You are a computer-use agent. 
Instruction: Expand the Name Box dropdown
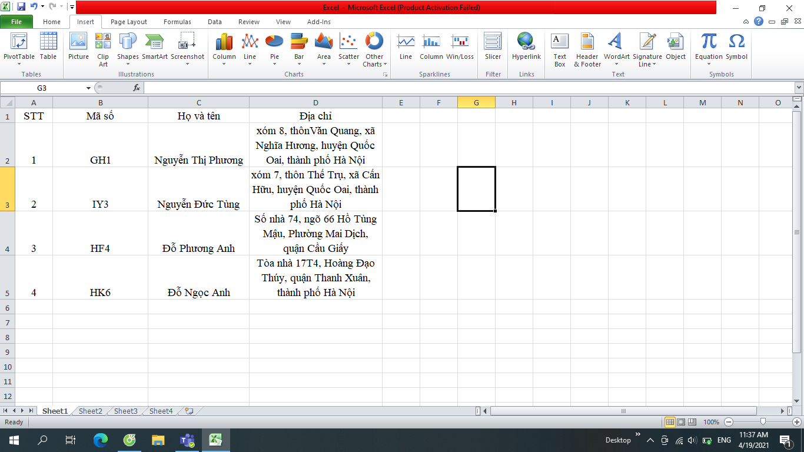tap(88, 88)
